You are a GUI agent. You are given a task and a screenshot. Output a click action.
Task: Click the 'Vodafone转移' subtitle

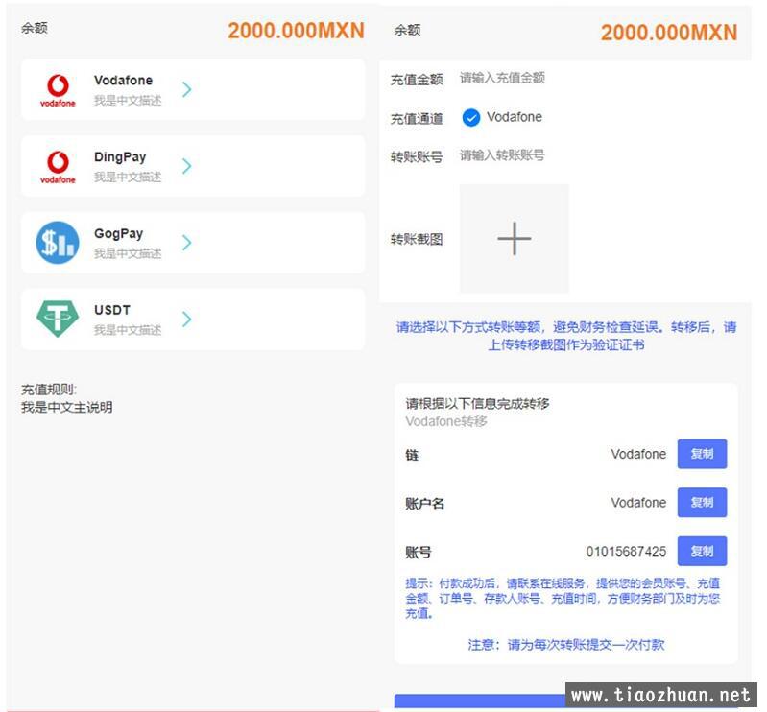(446, 421)
